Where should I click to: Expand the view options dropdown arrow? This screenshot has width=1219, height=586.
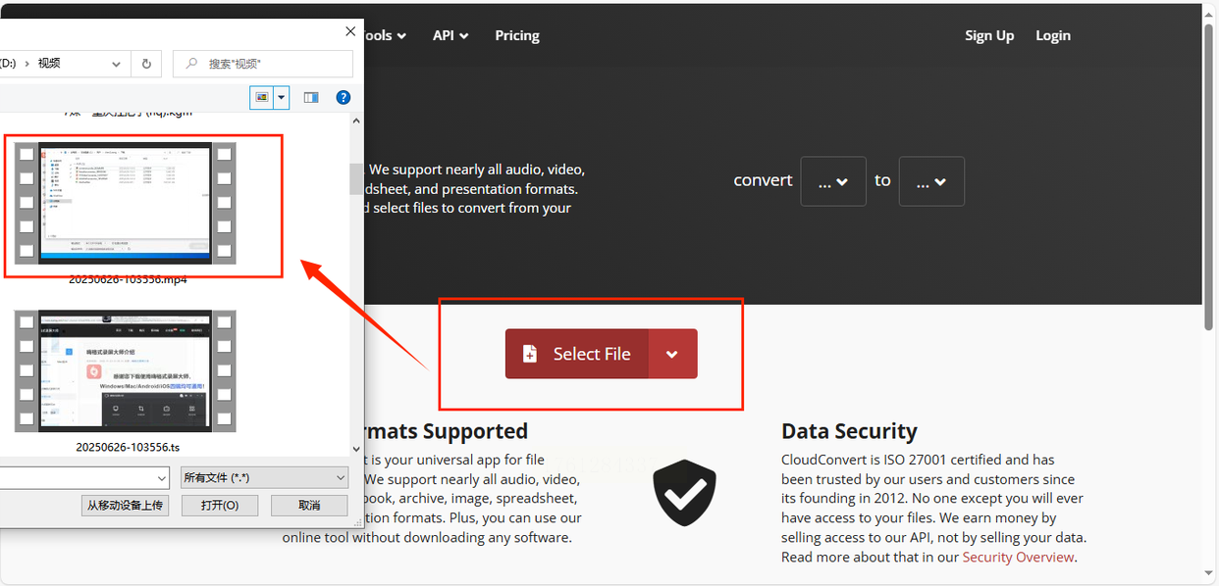(x=282, y=97)
